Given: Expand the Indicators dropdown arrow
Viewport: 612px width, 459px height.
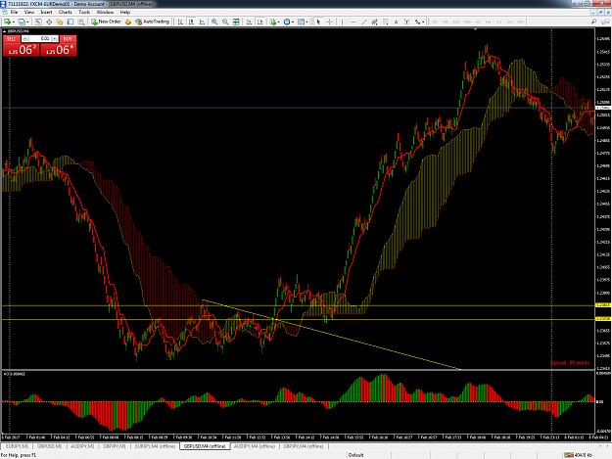Looking at the screenshot, I should (x=278, y=23).
